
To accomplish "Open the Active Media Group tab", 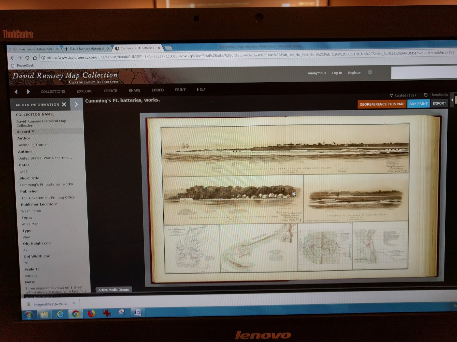I will tap(114, 290).
